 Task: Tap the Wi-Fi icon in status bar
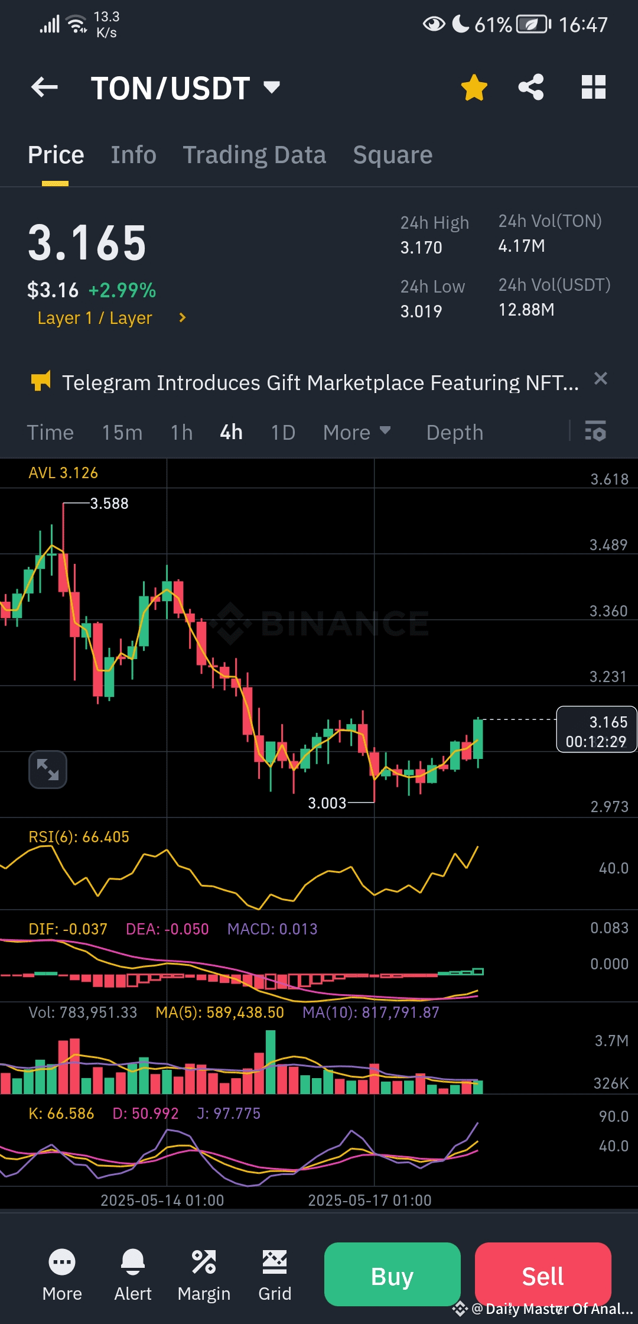pos(77,24)
